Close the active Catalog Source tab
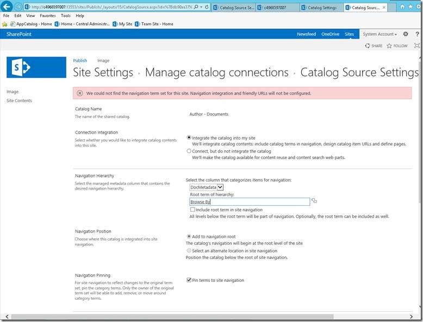Viewport: 423px width, 322px height. [384, 8]
